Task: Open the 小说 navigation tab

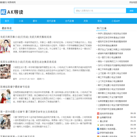Action: pos(21,21)
